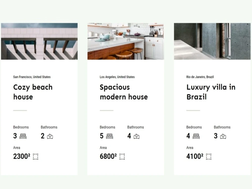Click Rio de Janeiro, Brazil location label
The width and height of the screenshot is (252, 189).
point(200,77)
